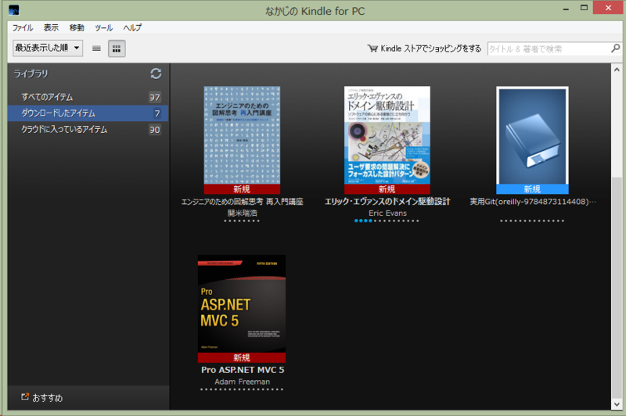Click author name 開米瑞浩

(243, 213)
